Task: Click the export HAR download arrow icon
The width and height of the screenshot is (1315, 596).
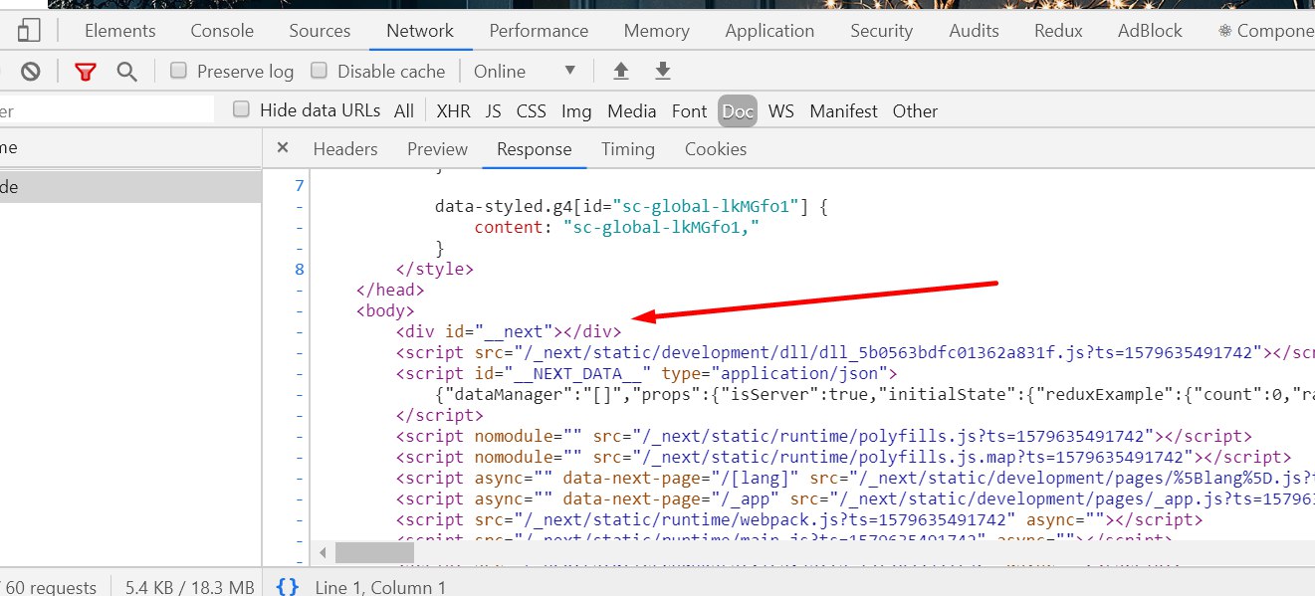Action: pos(663,71)
